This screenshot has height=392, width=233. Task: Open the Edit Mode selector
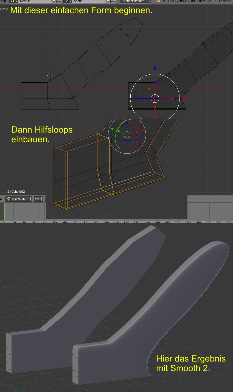coord(19,199)
